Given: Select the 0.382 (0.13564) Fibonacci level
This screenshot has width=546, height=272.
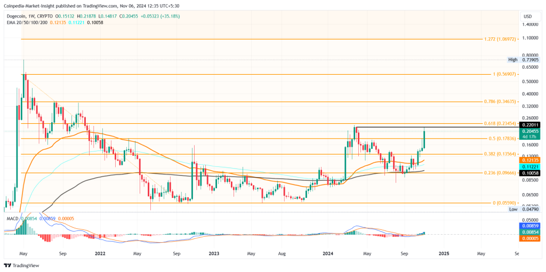Looking at the screenshot, I should click(500, 154).
